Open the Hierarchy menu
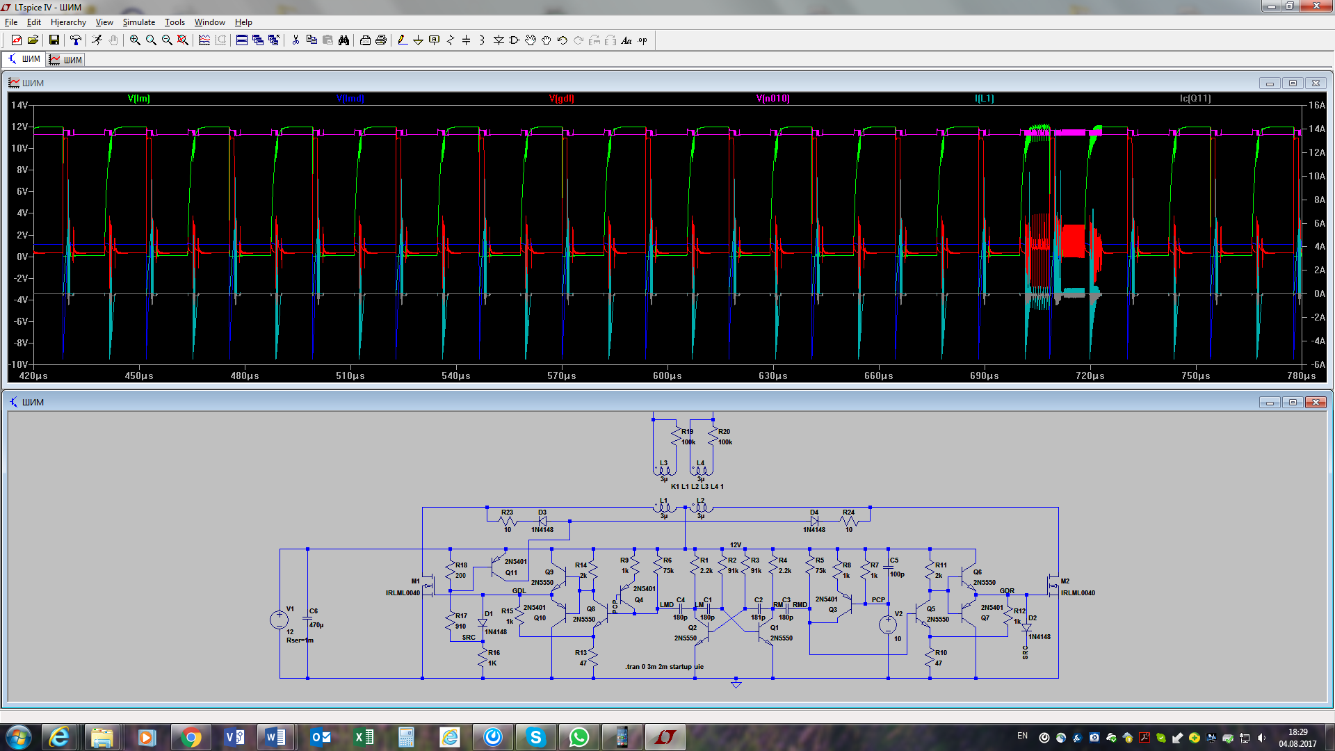Image resolution: width=1335 pixels, height=751 pixels. [x=68, y=22]
